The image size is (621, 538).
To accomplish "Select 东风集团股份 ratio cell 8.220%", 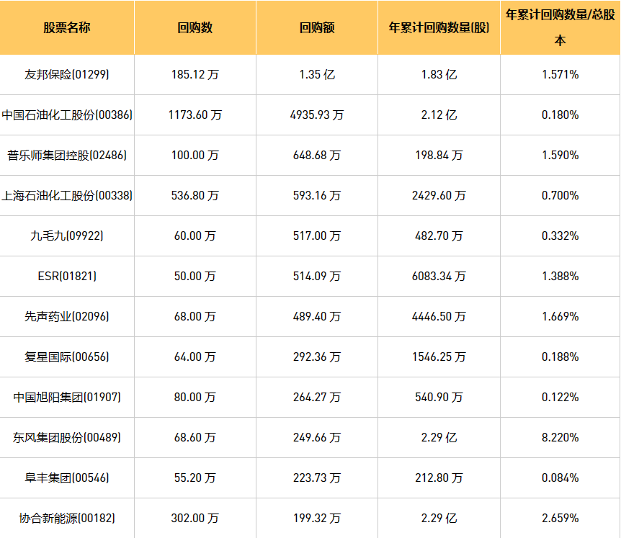I will 560,437.
